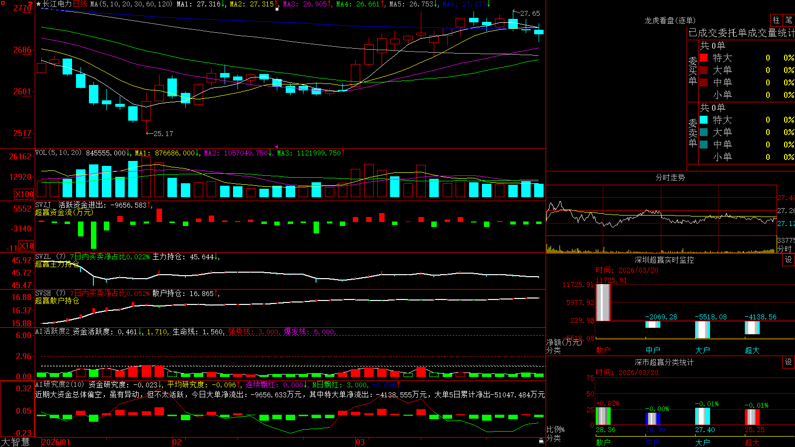Click the magenta triangle marker above the VOL pane
This screenshot has height=447, width=795.
277,147
